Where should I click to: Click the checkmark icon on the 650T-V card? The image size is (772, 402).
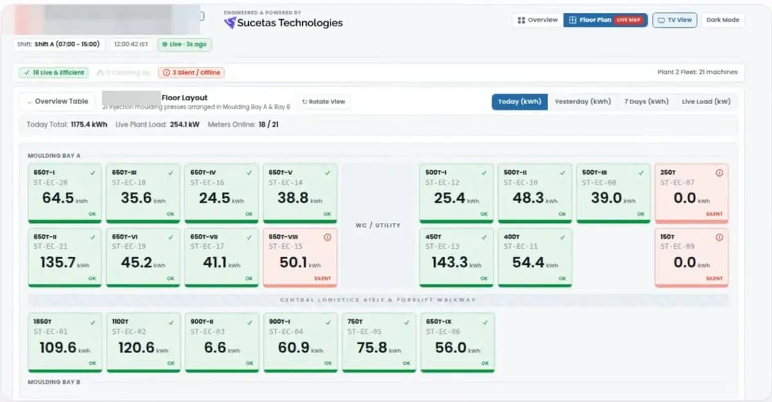tap(328, 172)
